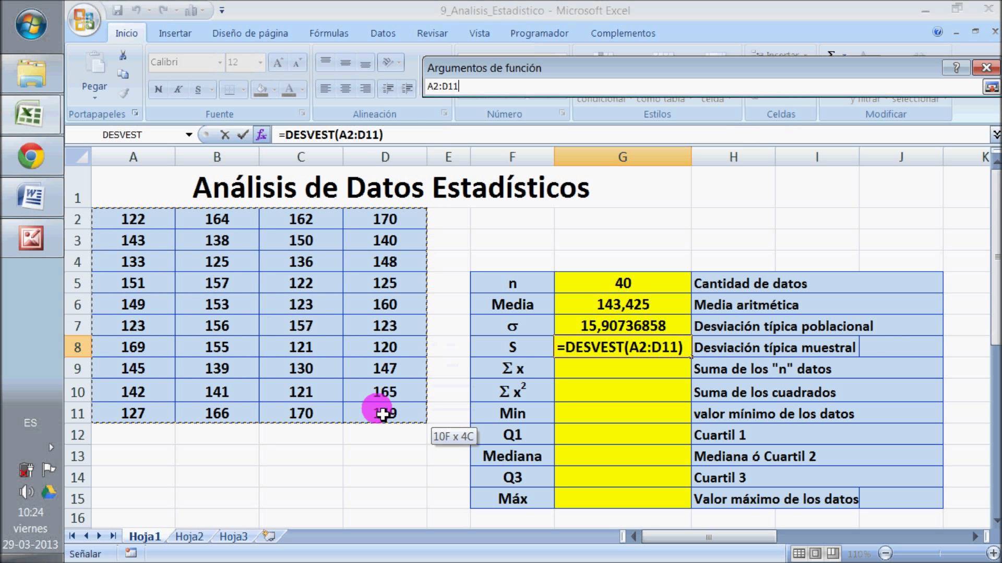Open Chrome from the taskbar

(x=31, y=156)
